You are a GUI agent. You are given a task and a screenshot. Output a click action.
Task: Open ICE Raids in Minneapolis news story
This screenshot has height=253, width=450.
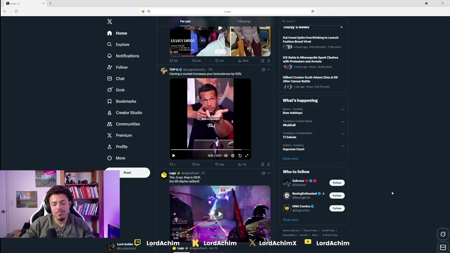[x=314, y=63]
